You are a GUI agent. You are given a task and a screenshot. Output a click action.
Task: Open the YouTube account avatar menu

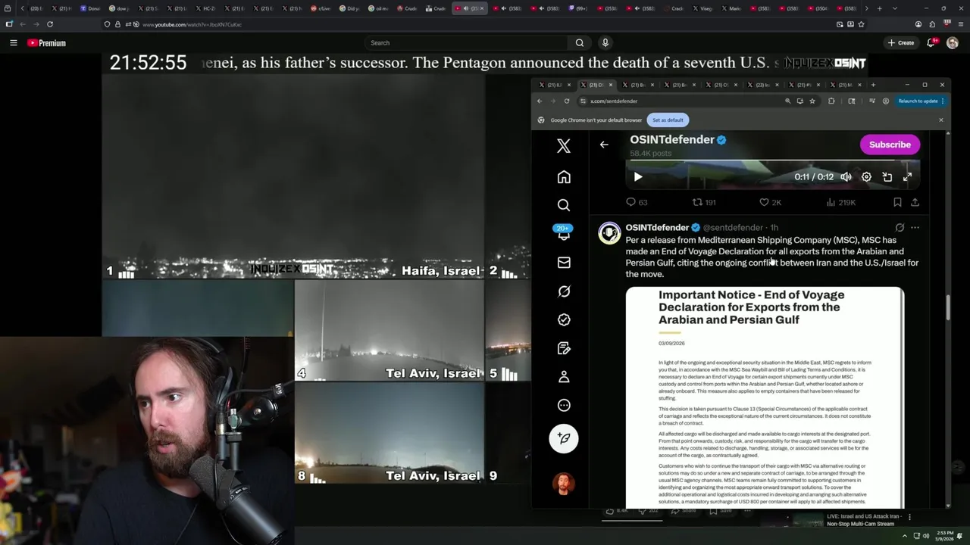click(953, 43)
